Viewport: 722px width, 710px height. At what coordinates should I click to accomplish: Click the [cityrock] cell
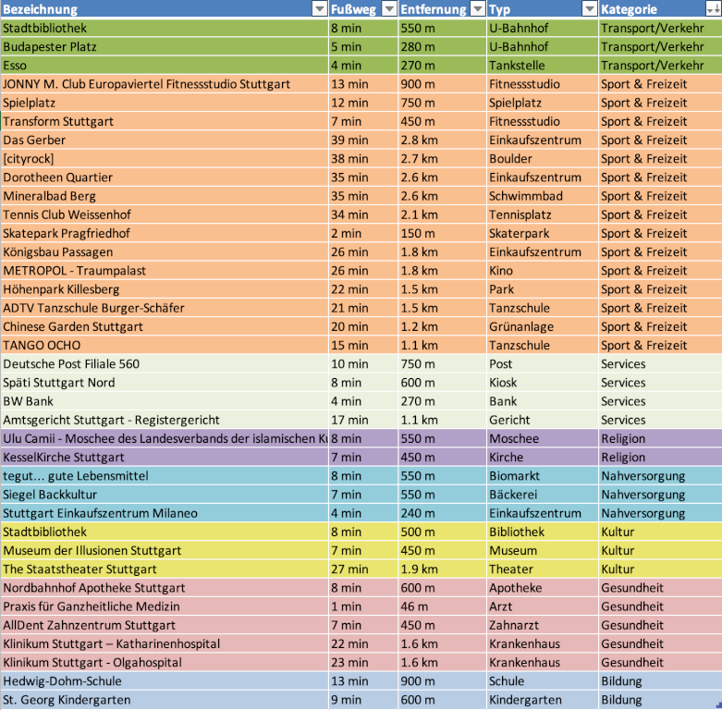point(165,158)
